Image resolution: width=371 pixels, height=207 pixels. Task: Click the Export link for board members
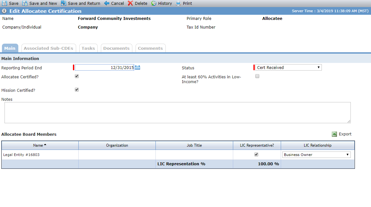click(x=345, y=134)
